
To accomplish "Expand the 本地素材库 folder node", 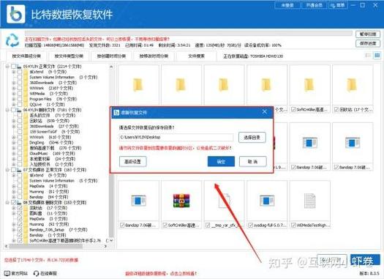I will tap(14, 159).
